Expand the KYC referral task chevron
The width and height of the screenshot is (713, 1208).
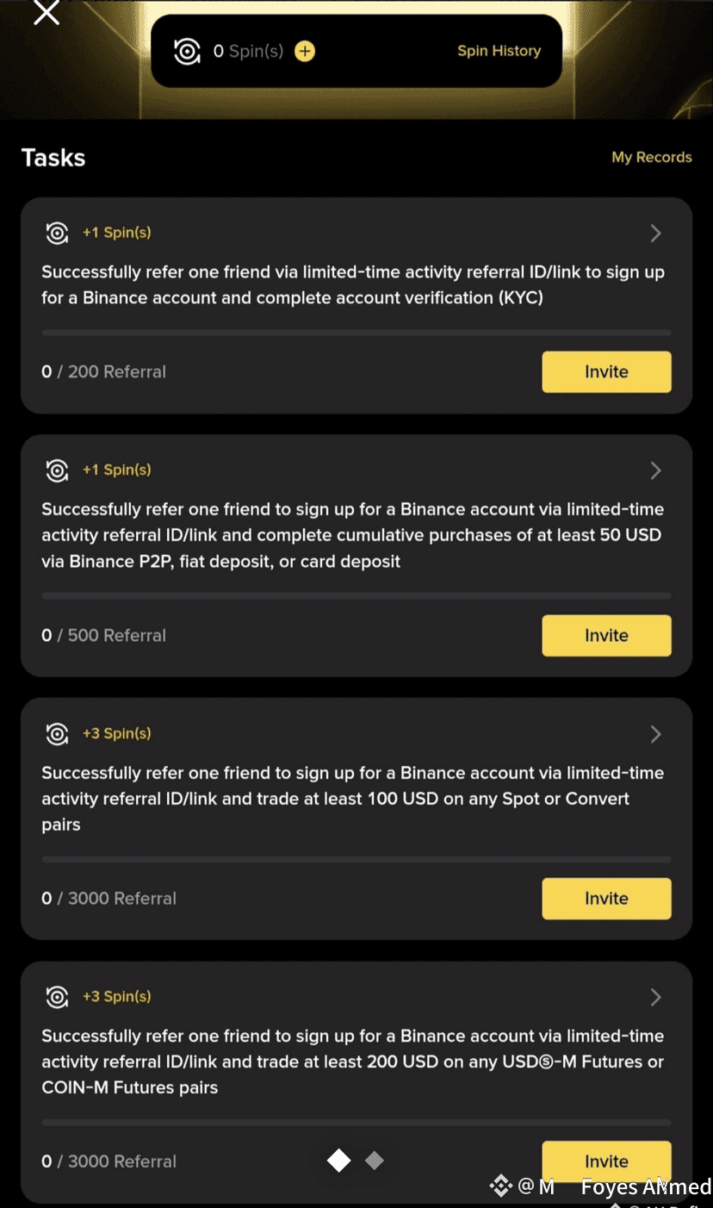[x=656, y=233]
